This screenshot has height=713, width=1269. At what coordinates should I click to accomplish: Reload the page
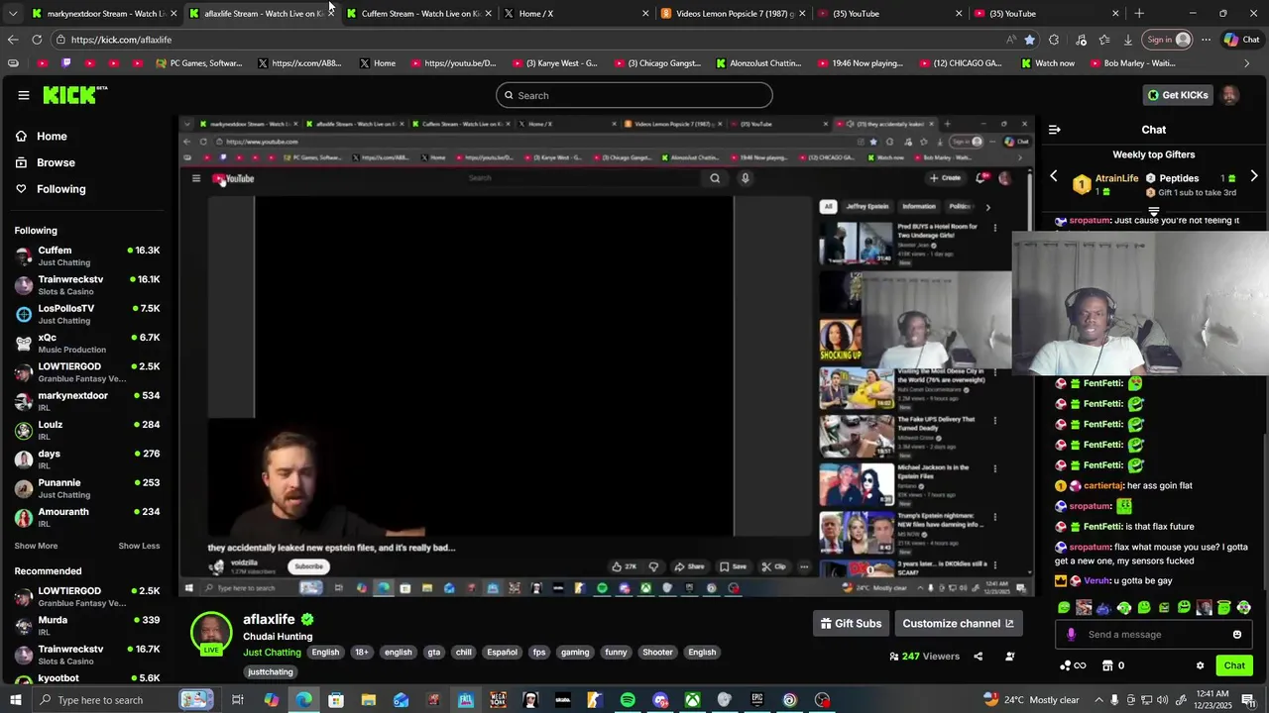click(37, 40)
